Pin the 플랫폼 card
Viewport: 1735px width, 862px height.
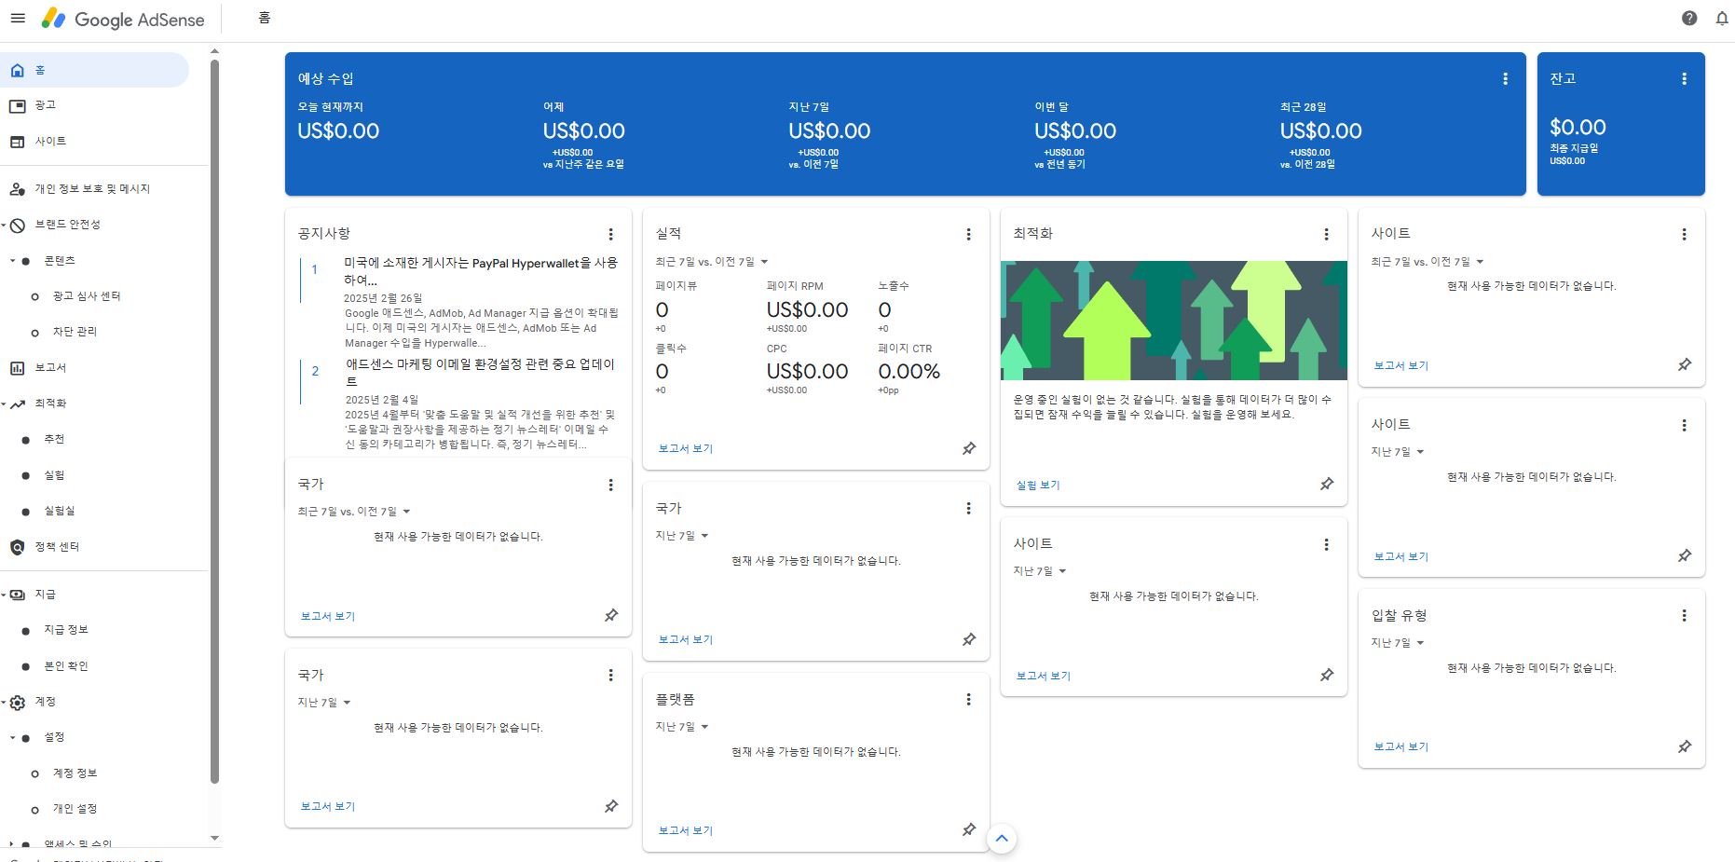pyautogui.click(x=969, y=829)
